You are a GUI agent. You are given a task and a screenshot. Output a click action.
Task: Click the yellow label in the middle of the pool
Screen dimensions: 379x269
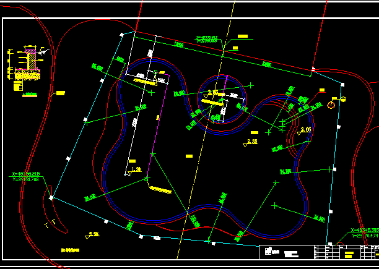(190, 156)
